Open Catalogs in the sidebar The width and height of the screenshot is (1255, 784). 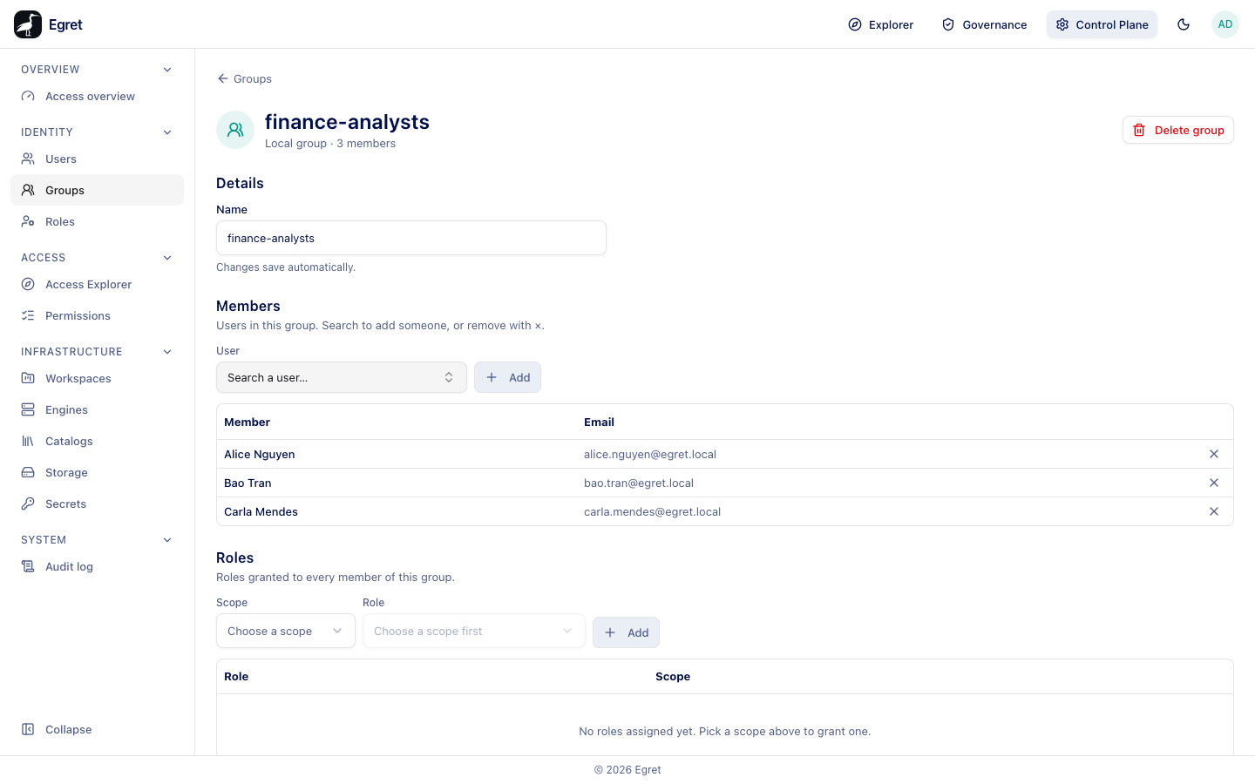pos(97,442)
